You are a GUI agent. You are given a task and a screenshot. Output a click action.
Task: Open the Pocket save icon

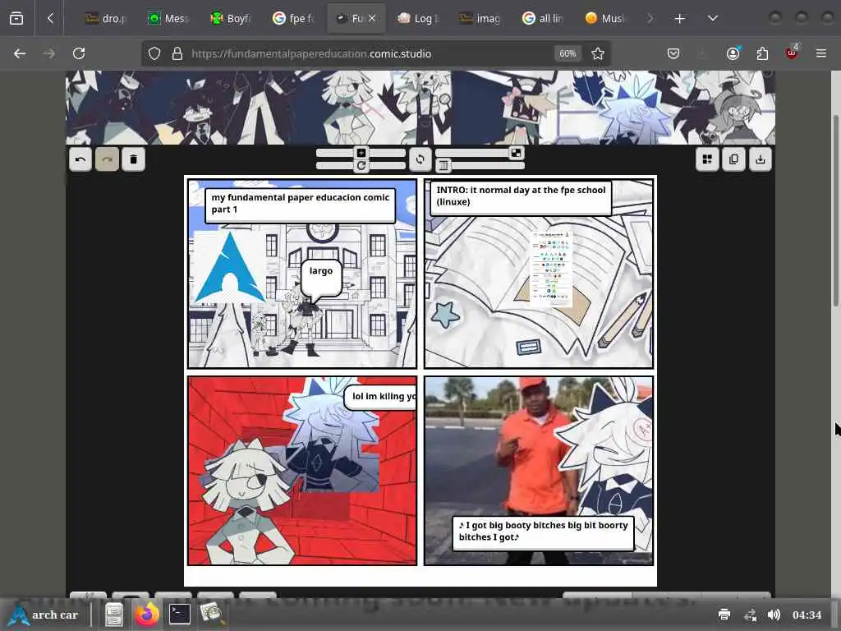click(673, 53)
